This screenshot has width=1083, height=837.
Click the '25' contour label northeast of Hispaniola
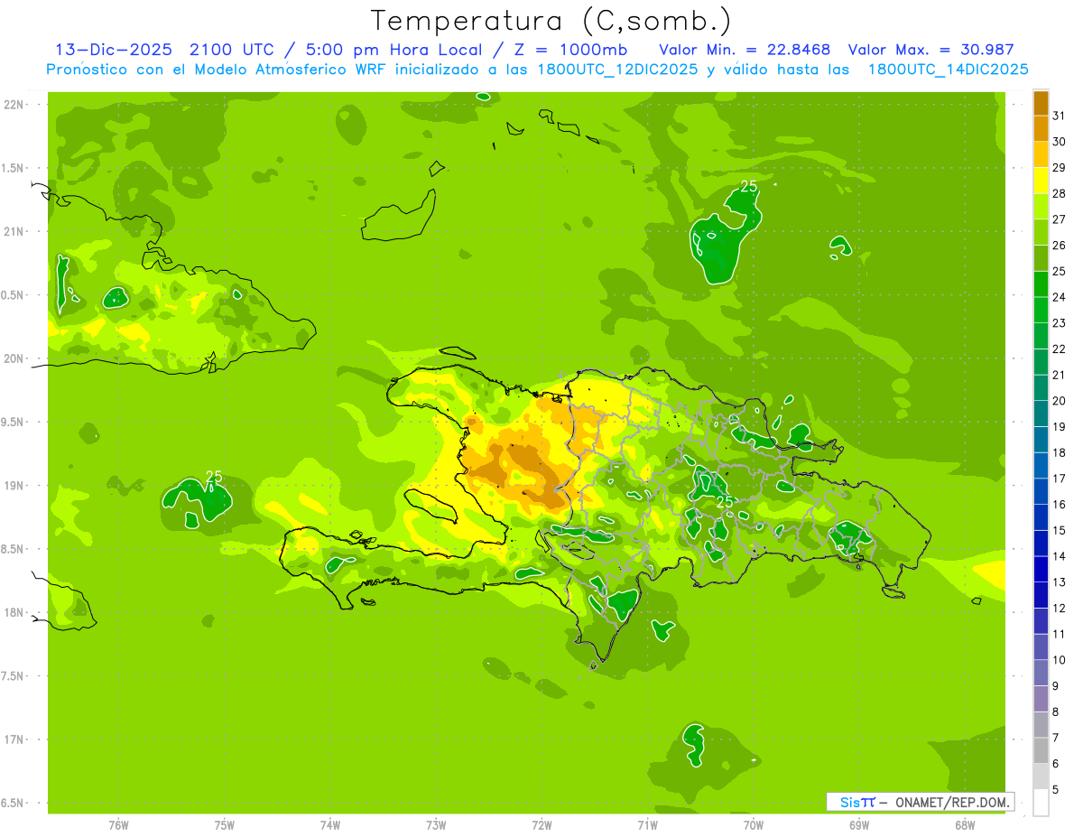tap(748, 186)
